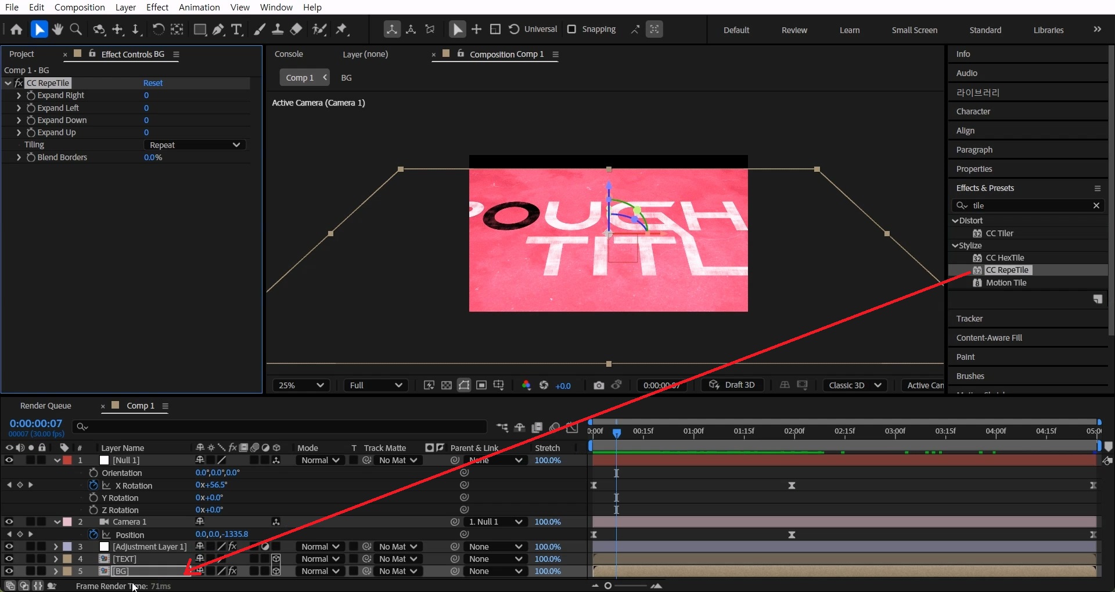The image size is (1115, 592).
Task: Toggle stopwatch for Expand Right
Action: 31,95
